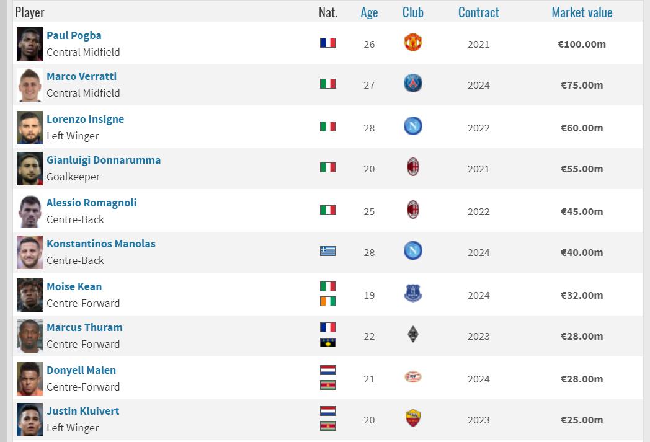The height and width of the screenshot is (442, 650).
Task: Click the Manchester United club crest
Action: point(412,42)
